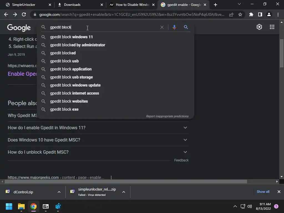The image size is (284, 213).
Task: Select 'gpedit block windows update' suggestion
Action: point(115,85)
